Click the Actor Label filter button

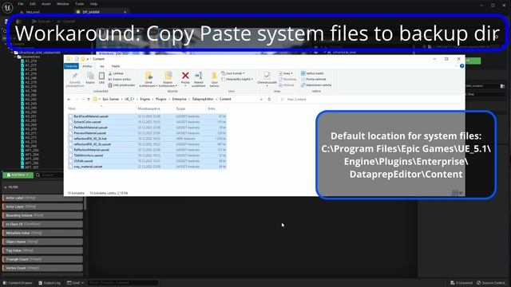point(42,198)
